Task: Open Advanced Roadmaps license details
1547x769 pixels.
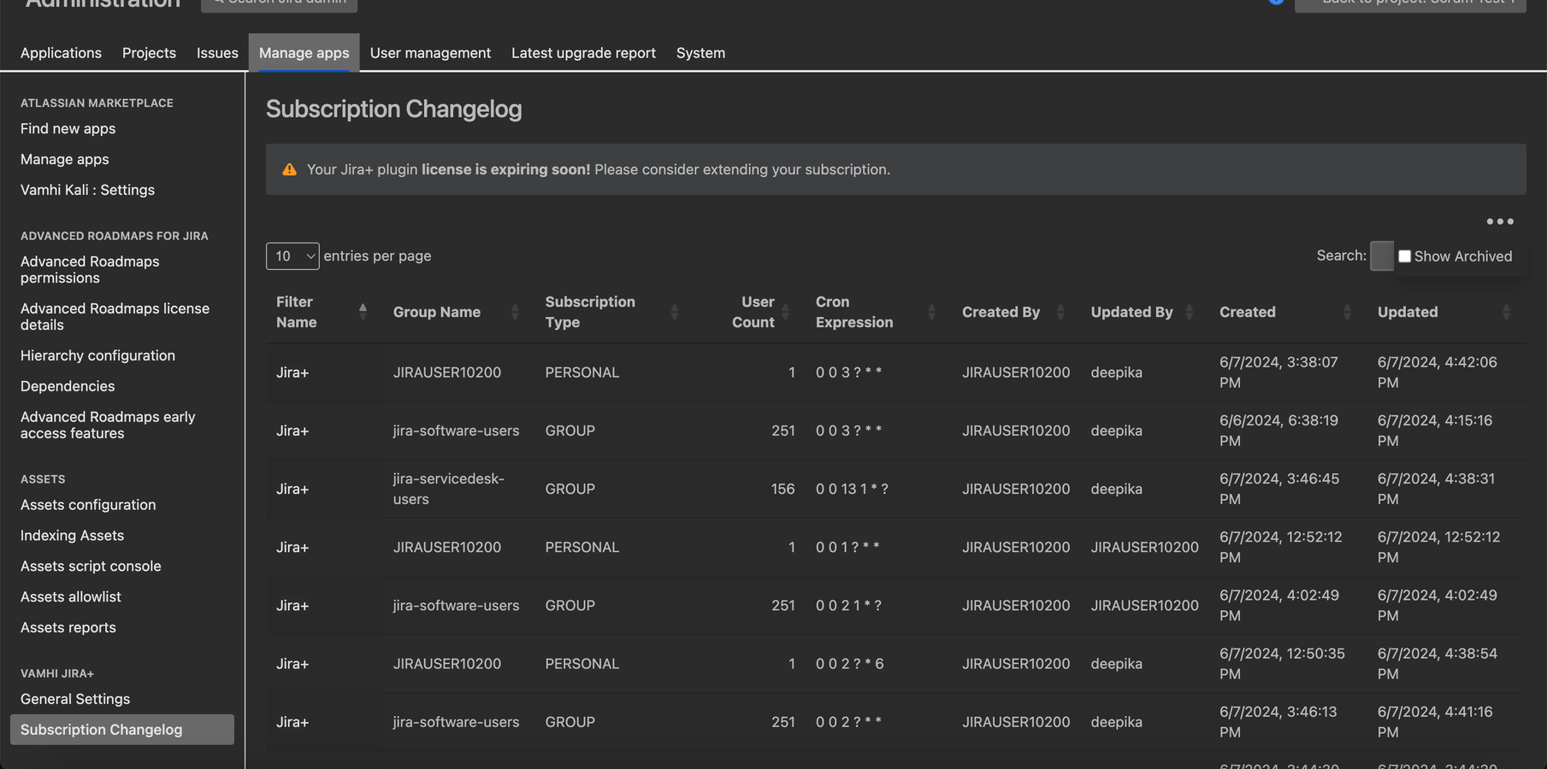Action: click(x=115, y=317)
